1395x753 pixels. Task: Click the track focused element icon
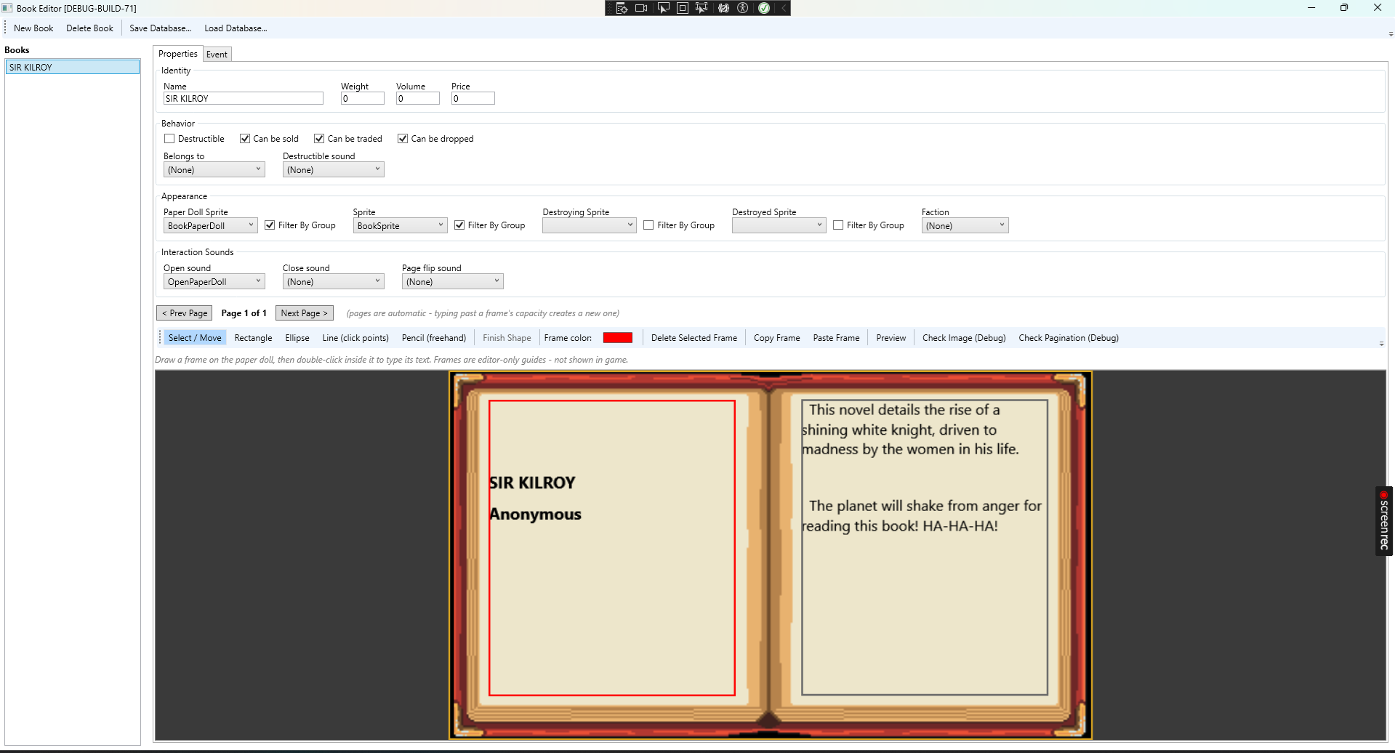click(701, 8)
